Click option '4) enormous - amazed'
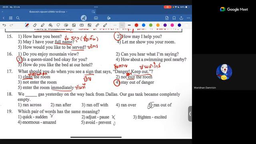The image size is (256, 144). 37,122
